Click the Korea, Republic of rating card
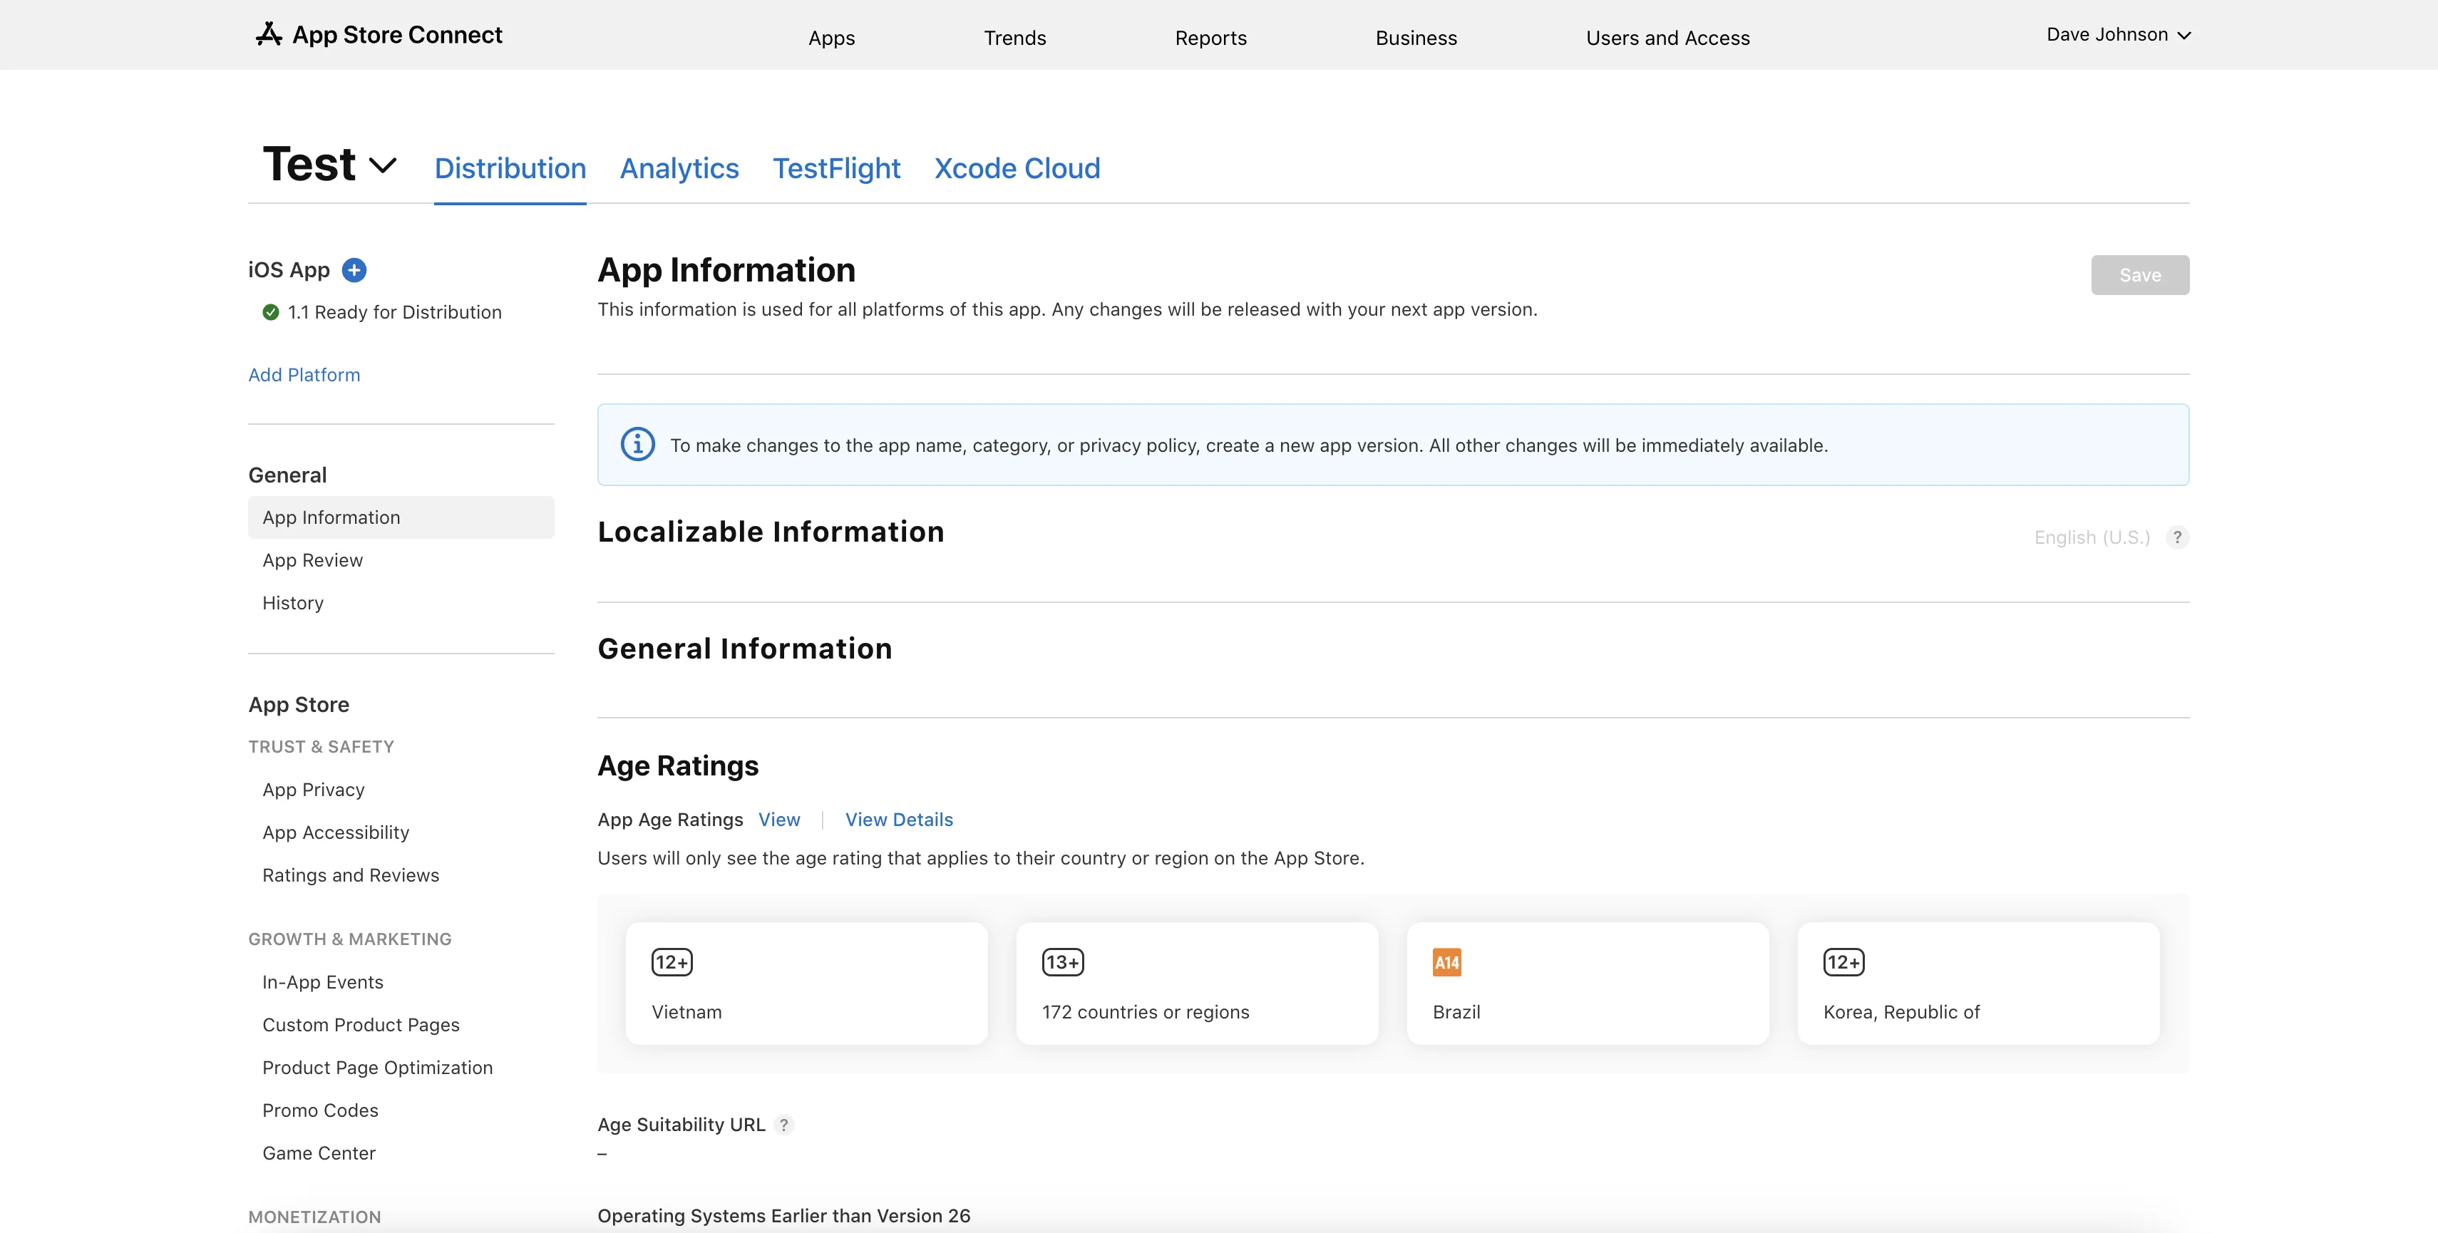2438x1233 pixels. [1979, 983]
